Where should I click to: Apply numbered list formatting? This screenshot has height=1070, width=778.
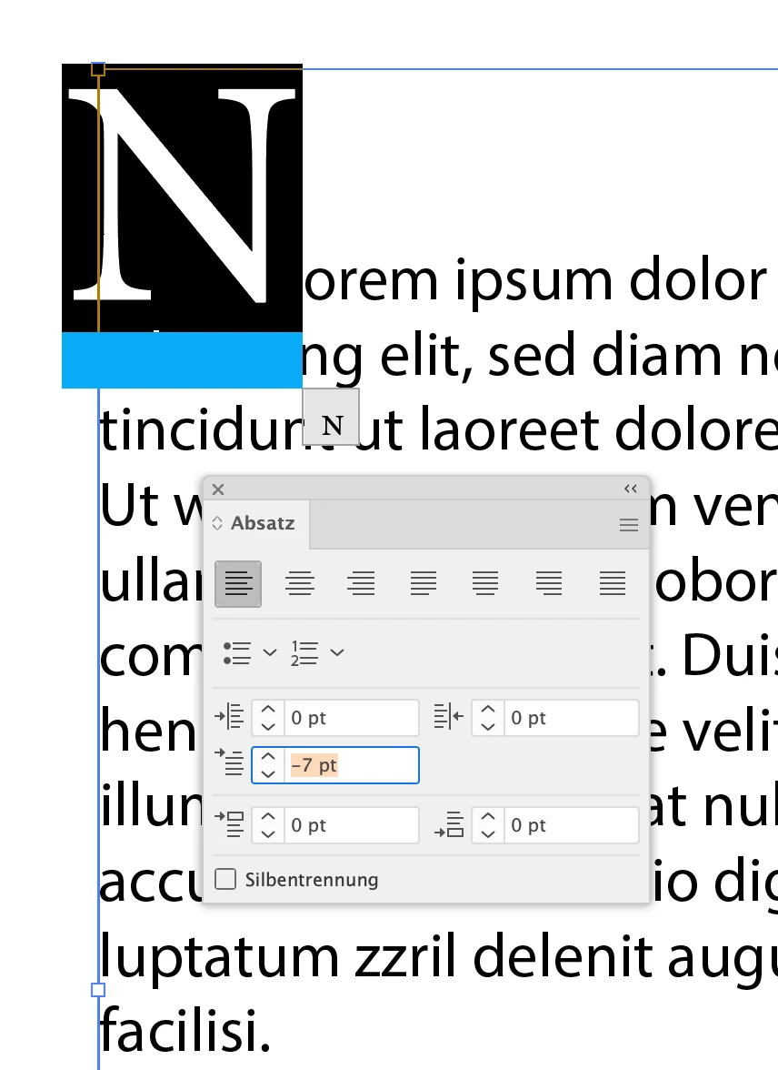click(304, 653)
